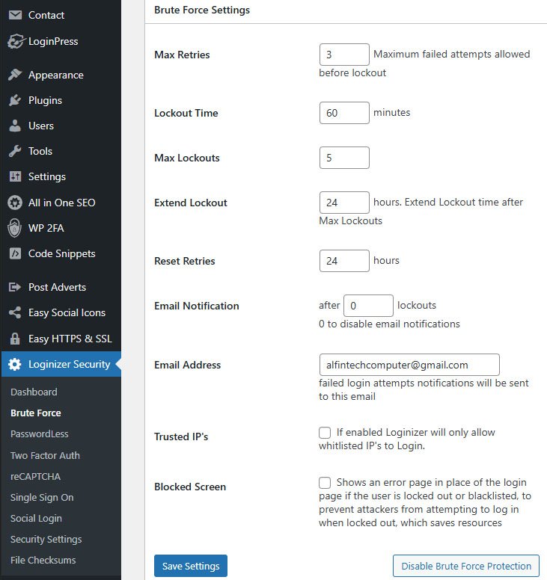Click the Users person icon
Viewport: 547px width, 580px height.
point(15,126)
